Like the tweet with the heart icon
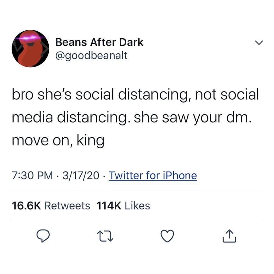 tap(167, 236)
